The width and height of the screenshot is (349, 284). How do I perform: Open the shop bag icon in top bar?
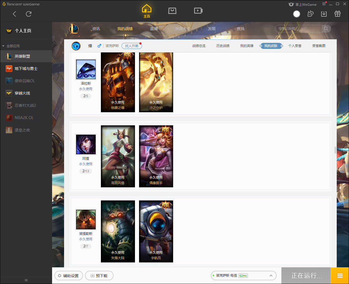(x=172, y=11)
